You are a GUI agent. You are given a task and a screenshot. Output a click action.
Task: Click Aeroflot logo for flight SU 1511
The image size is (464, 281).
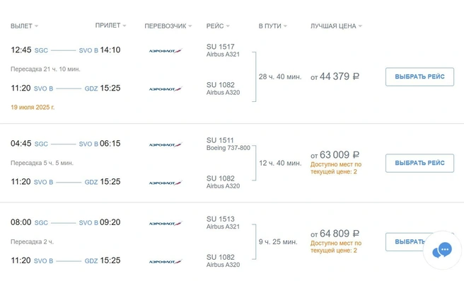[x=166, y=144]
